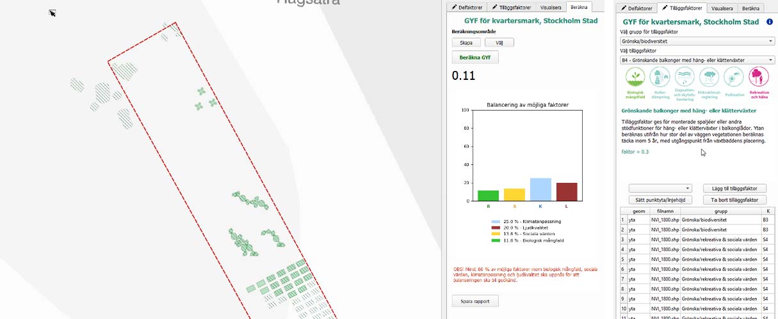This screenshot has width=778, height=319.
Task: Select the Dagvatten- och skyfallshantering icon
Action: coord(685,78)
